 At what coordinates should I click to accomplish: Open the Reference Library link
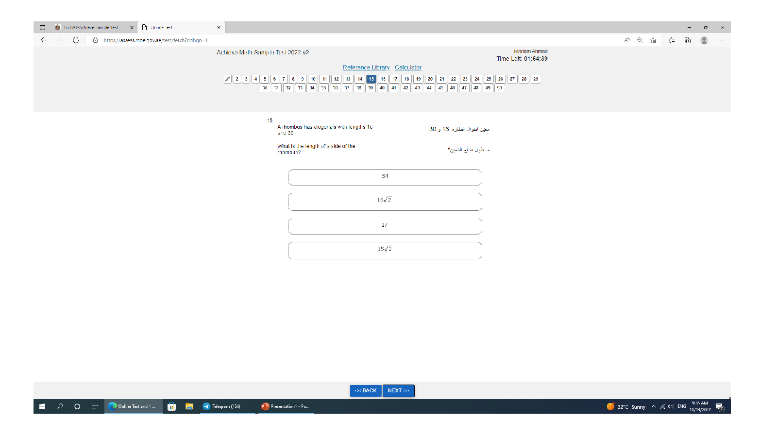coord(366,67)
